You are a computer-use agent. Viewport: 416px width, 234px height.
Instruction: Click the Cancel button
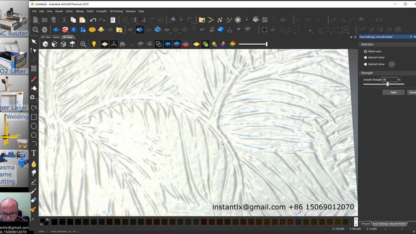(x=412, y=92)
